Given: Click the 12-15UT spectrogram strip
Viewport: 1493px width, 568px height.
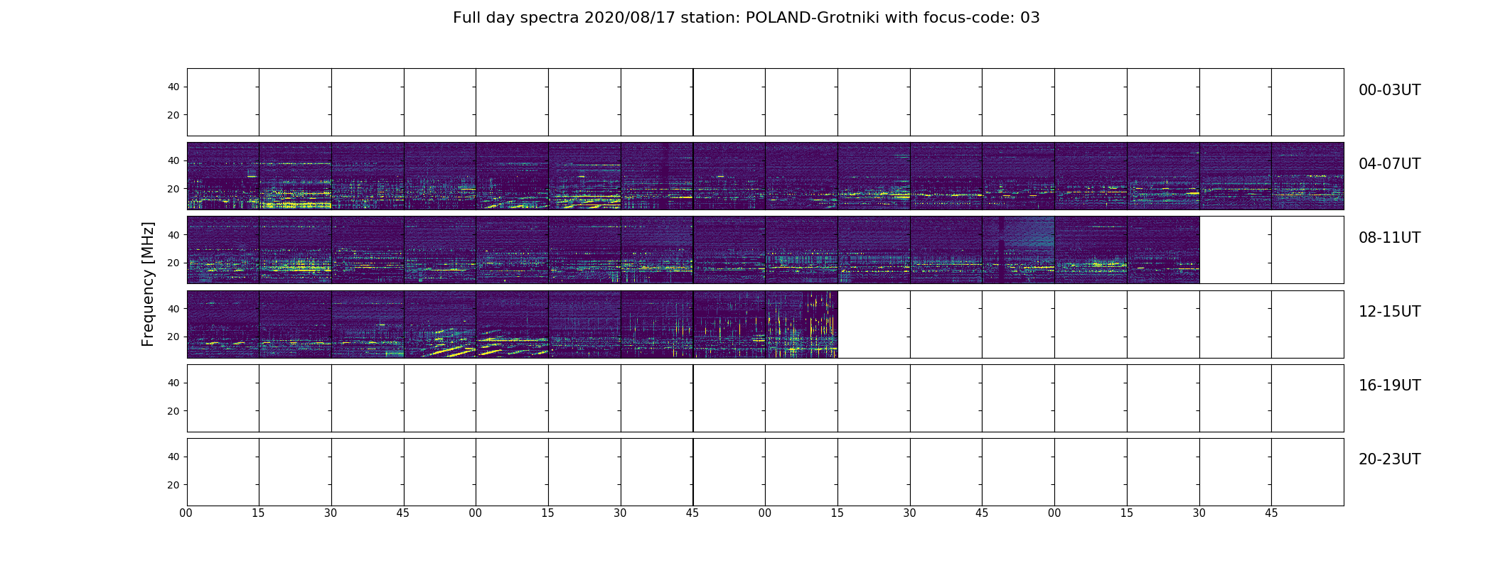Looking at the screenshot, I should pyautogui.click(x=512, y=324).
